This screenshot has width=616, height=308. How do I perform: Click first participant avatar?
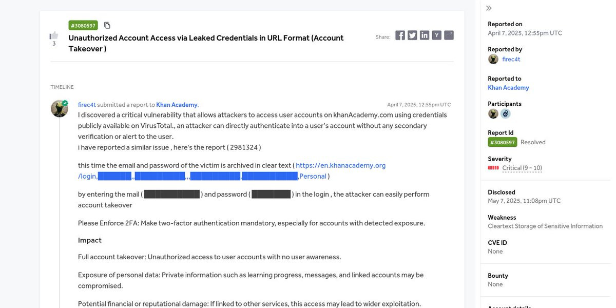coord(493,114)
